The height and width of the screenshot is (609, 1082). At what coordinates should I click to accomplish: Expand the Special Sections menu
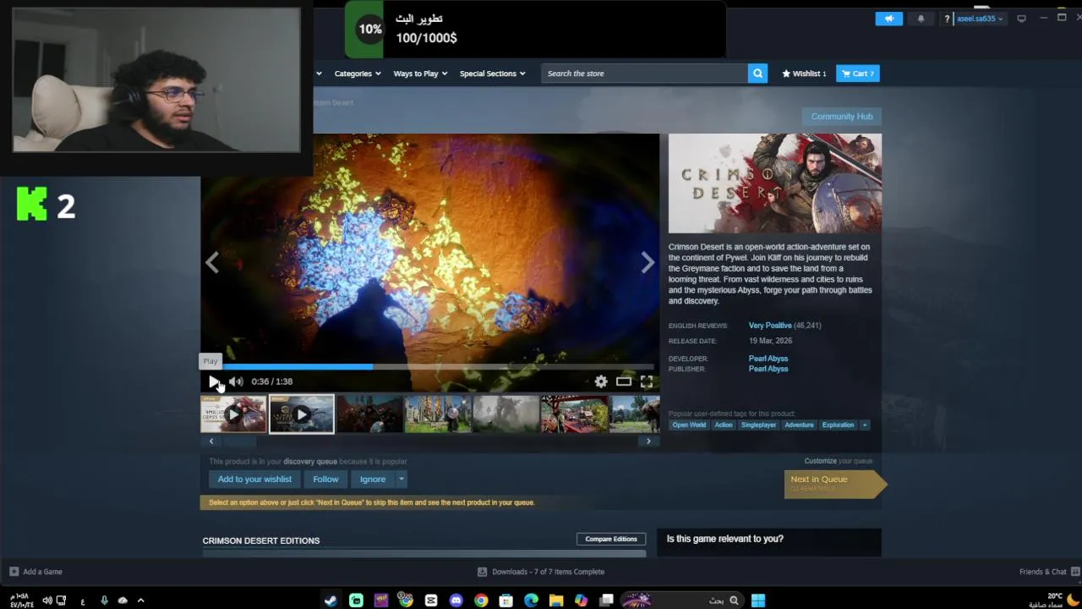point(493,74)
